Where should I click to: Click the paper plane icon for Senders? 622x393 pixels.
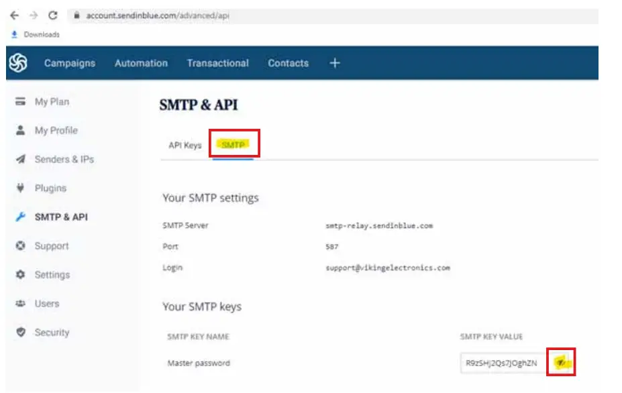coord(21,159)
